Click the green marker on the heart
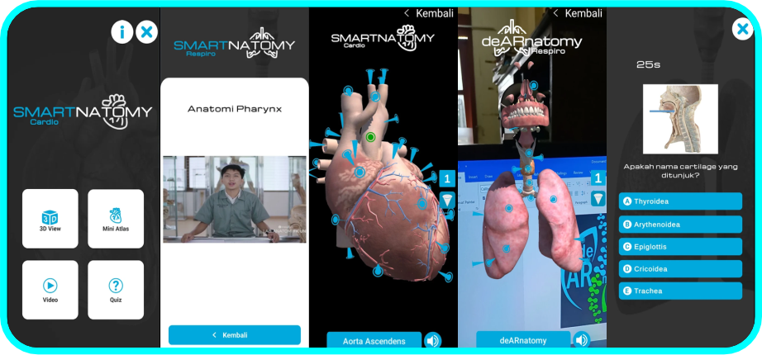The height and width of the screenshot is (355, 762). point(371,136)
